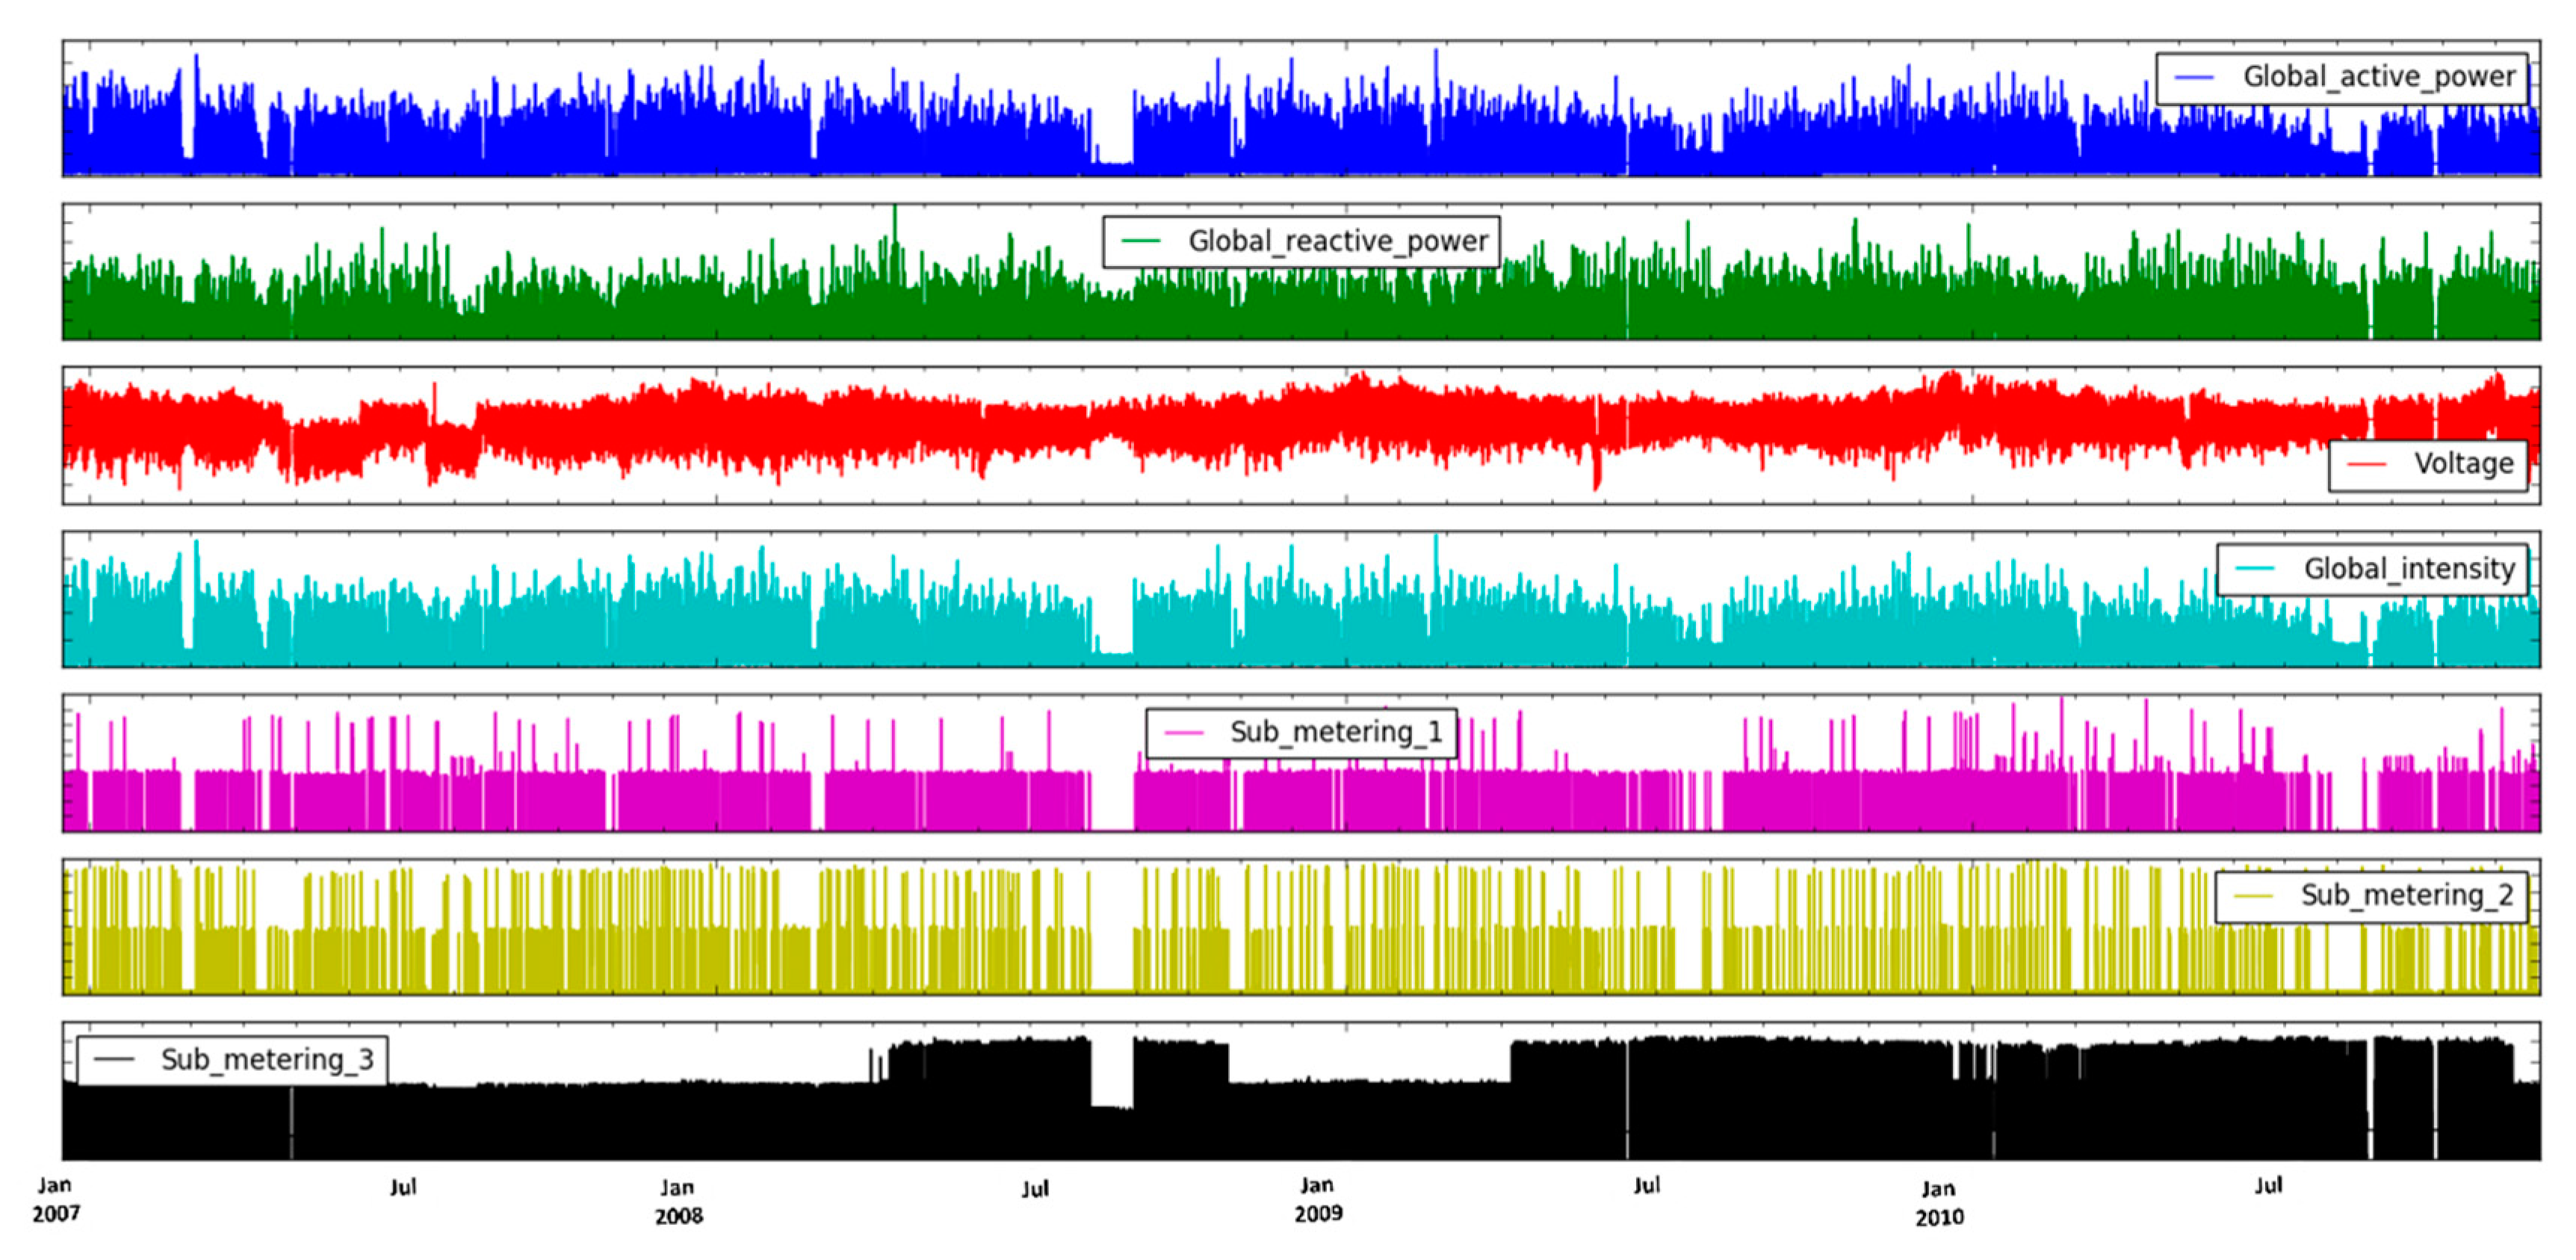Click the black Sub_metering_3 legend line
The width and height of the screenshot is (2576, 1260).
[x=114, y=1059]
